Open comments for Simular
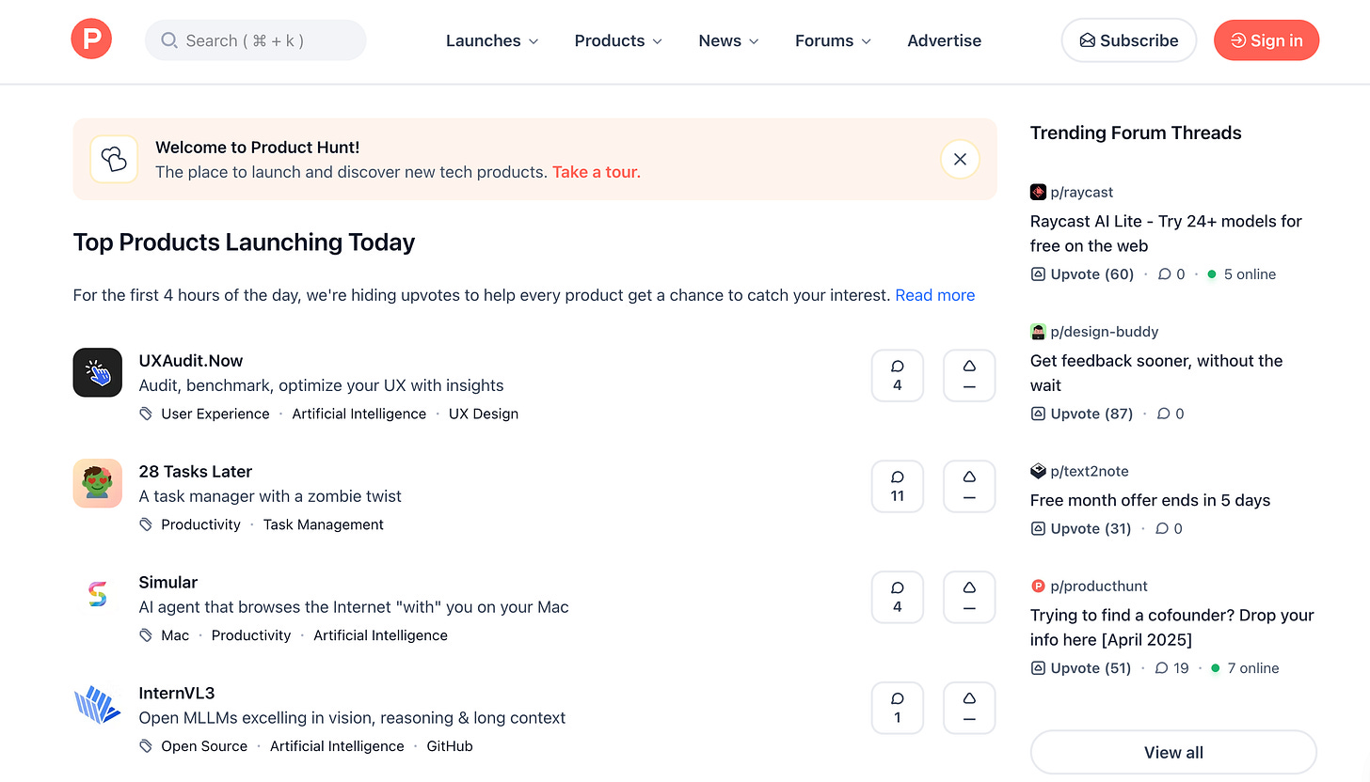 point(898,597)
